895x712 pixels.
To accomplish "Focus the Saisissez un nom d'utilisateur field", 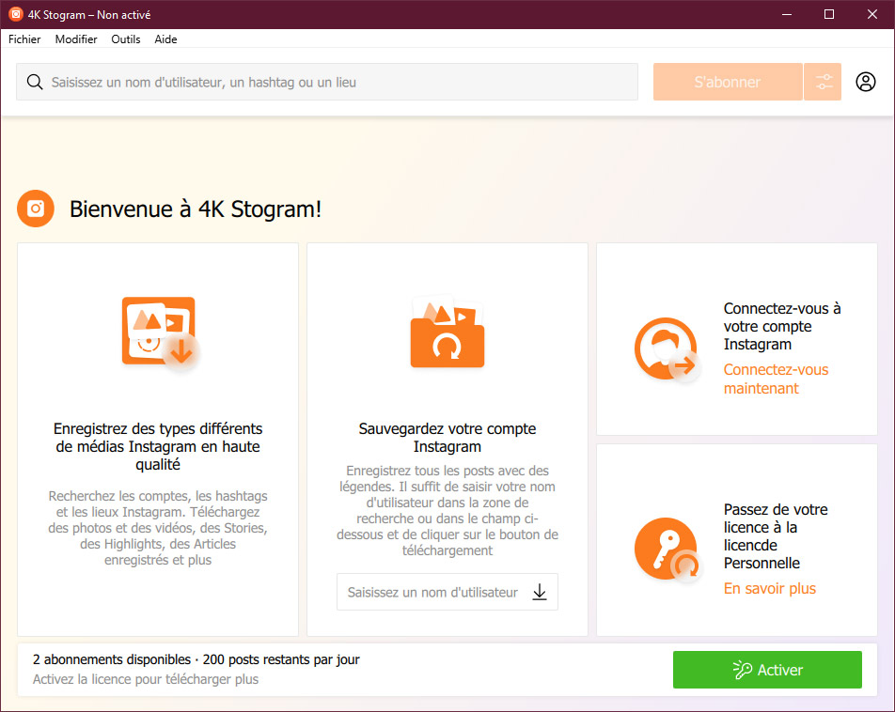I will 447,592.
